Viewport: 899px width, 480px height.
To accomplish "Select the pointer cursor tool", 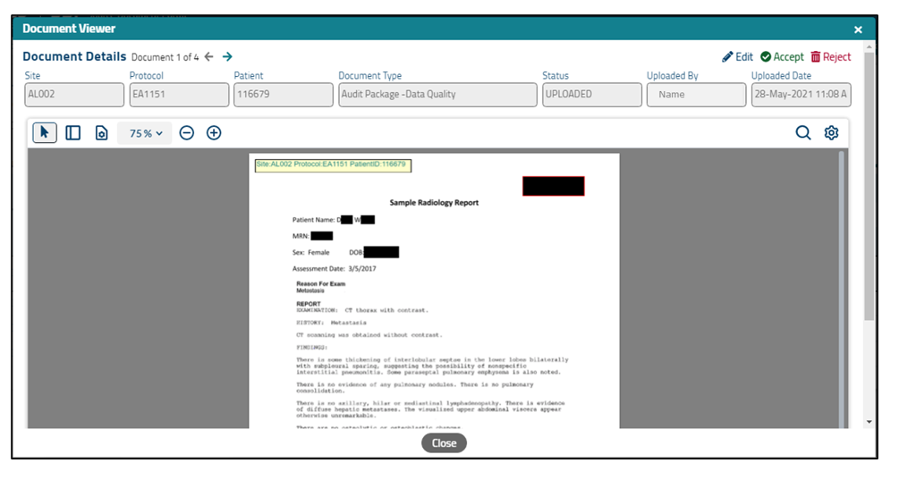I will (x=45, y=133).
